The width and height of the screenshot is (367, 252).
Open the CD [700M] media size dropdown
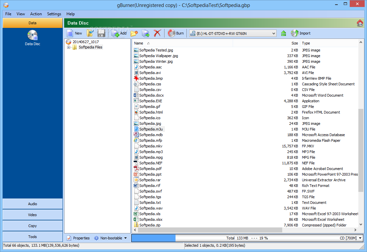360,238
